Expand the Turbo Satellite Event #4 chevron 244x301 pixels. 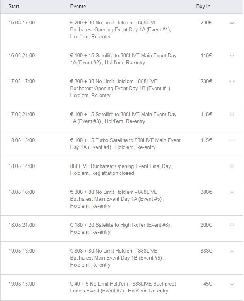click(232, 140)
